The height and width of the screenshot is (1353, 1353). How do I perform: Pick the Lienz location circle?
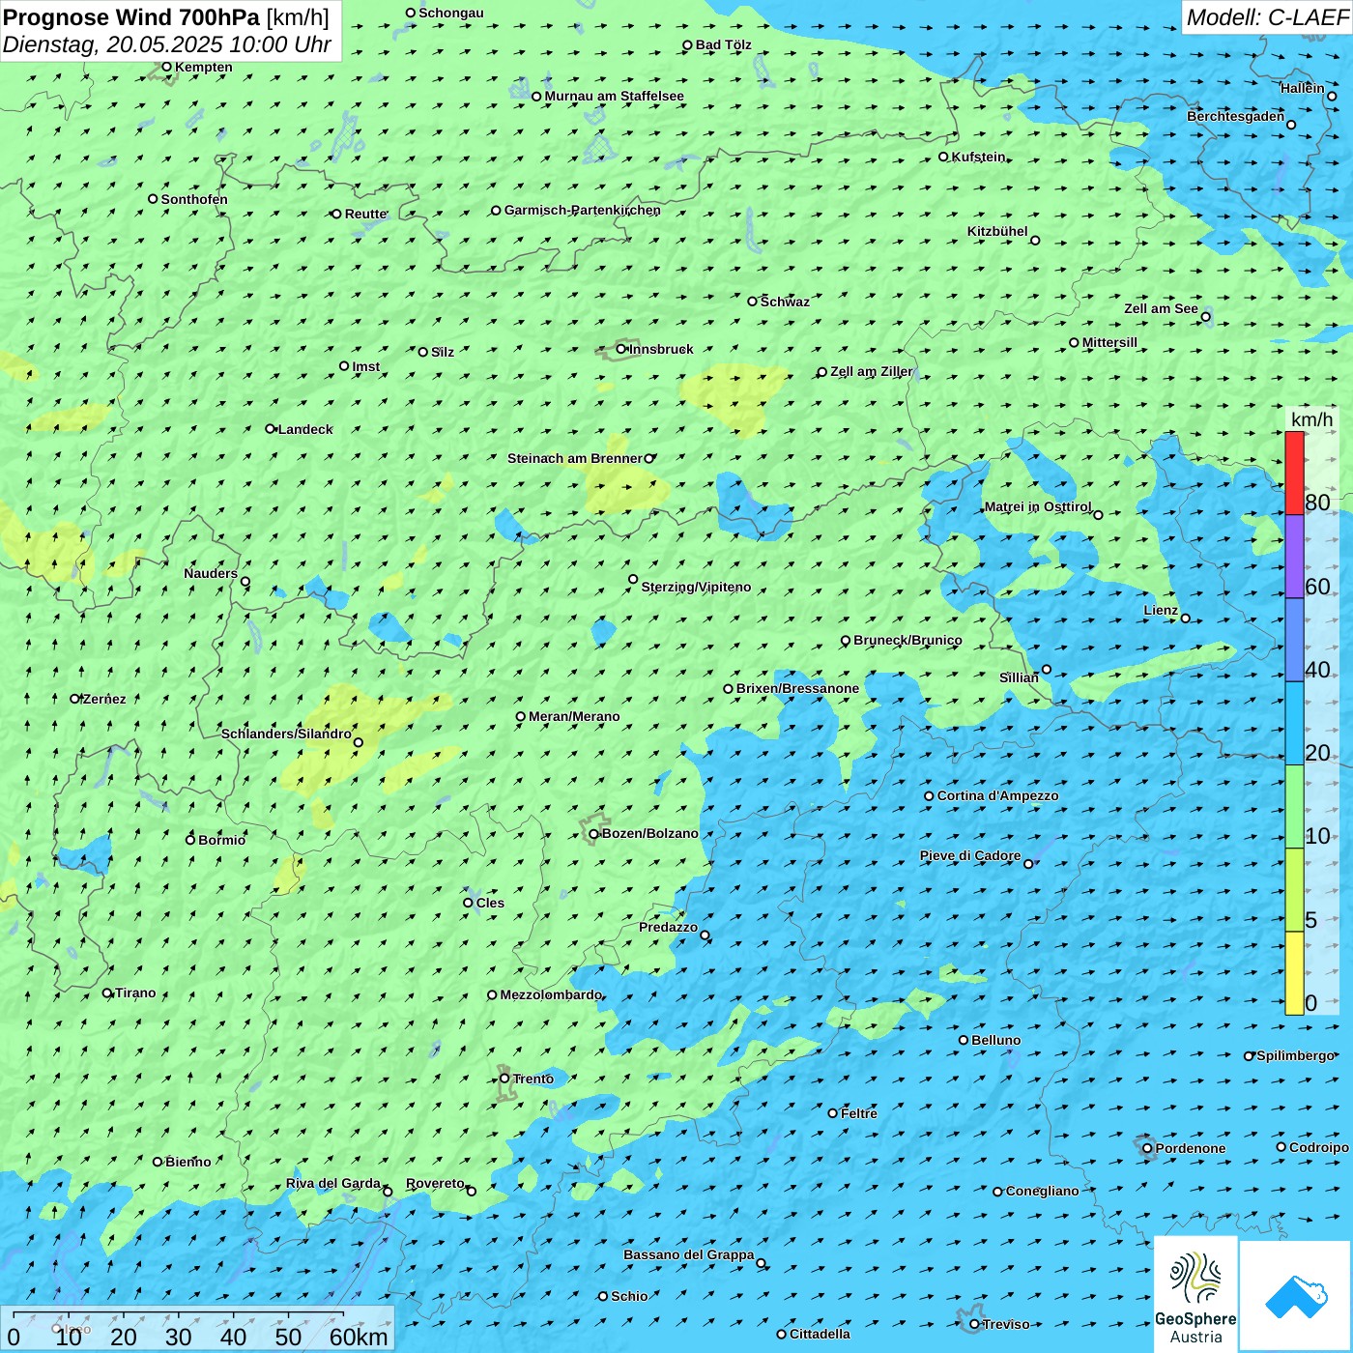point(1186,619)
